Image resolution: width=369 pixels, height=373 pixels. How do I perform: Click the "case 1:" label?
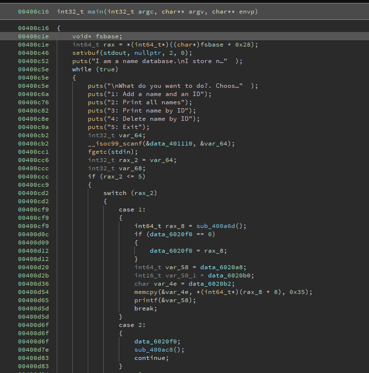132,209
